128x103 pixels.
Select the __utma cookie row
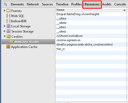(x=91, y=18)
